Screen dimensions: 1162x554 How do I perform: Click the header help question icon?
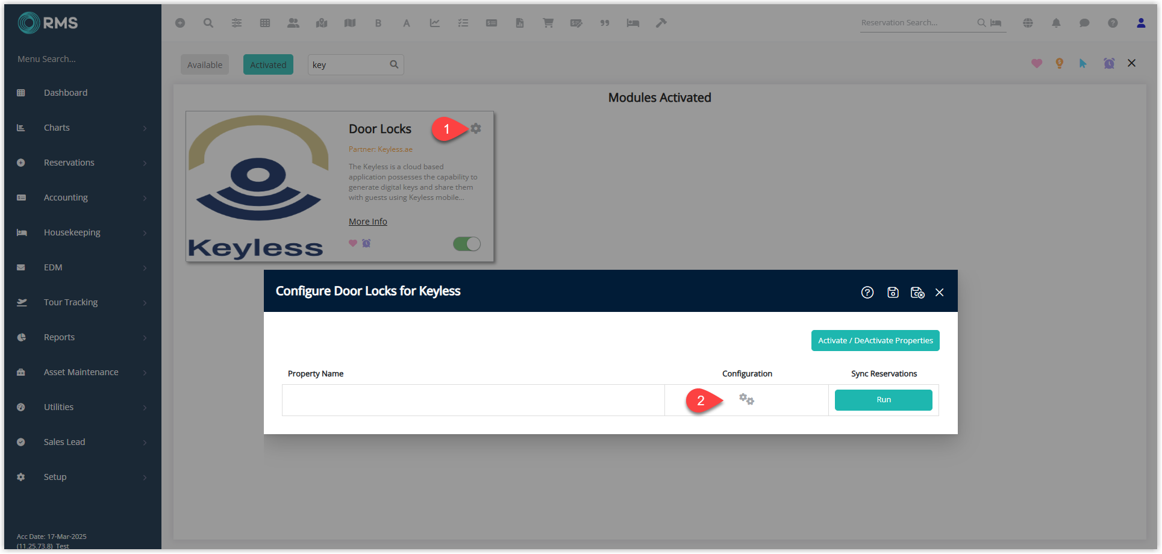[1113, 23]
